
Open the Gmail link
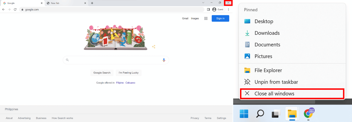pyautogui.click(x=185, y=19)
